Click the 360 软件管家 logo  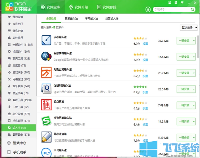19,7
